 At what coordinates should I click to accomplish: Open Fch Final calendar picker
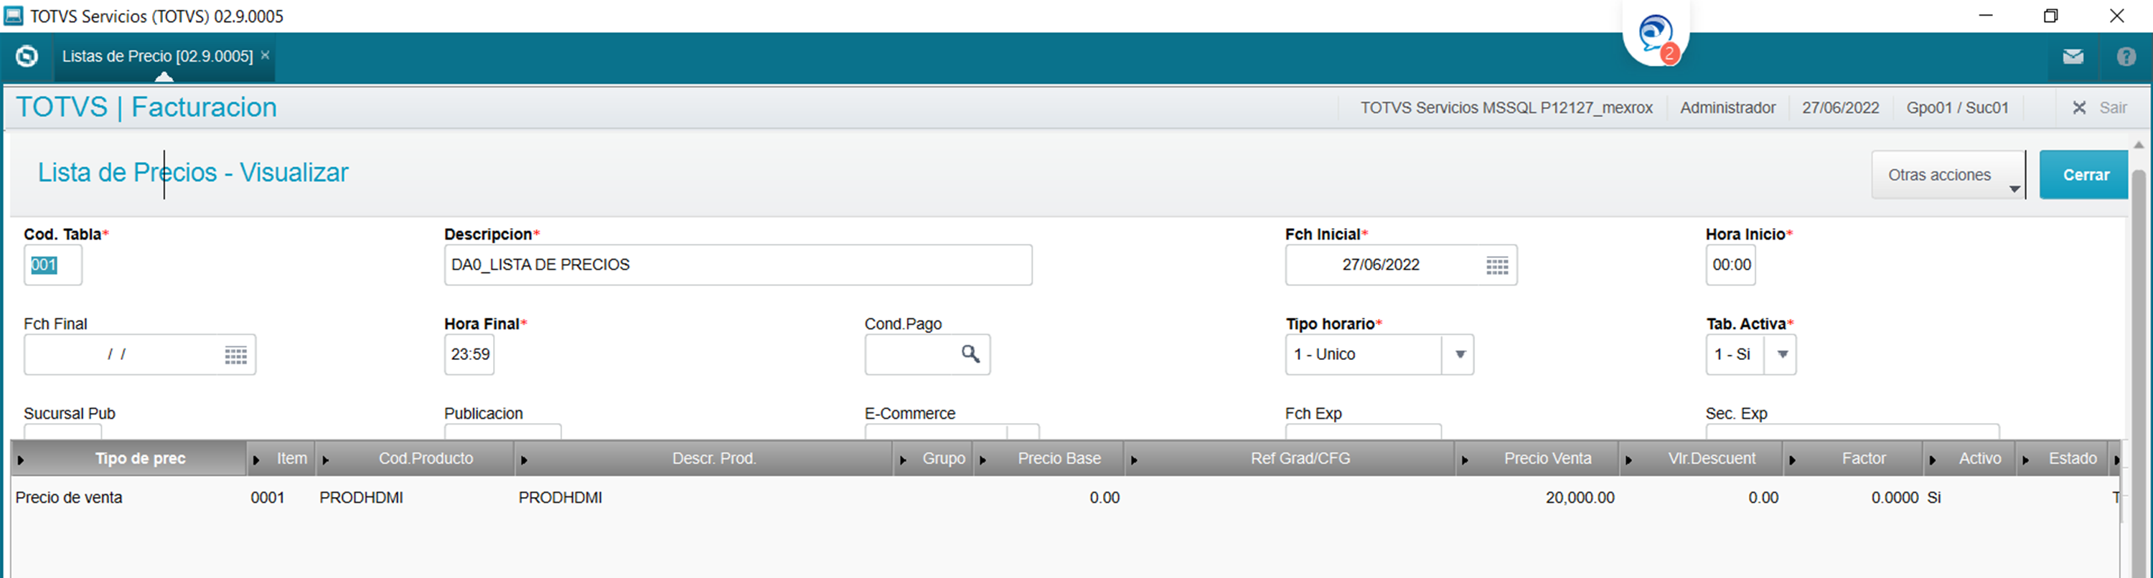(235, 355)
